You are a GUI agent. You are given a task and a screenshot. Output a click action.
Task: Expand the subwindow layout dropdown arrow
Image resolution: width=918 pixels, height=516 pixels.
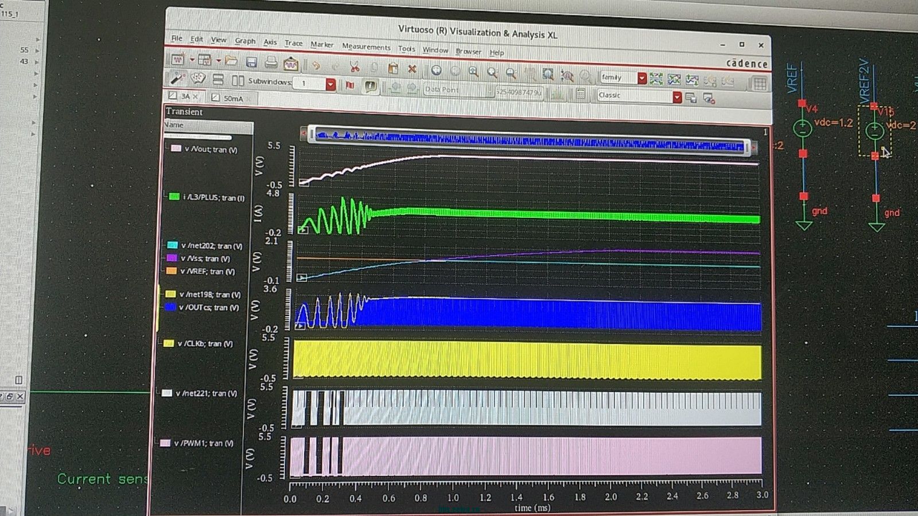[x=219, y=60]
